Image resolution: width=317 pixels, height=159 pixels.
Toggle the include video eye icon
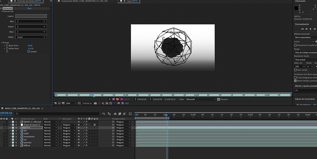[312, 42]
